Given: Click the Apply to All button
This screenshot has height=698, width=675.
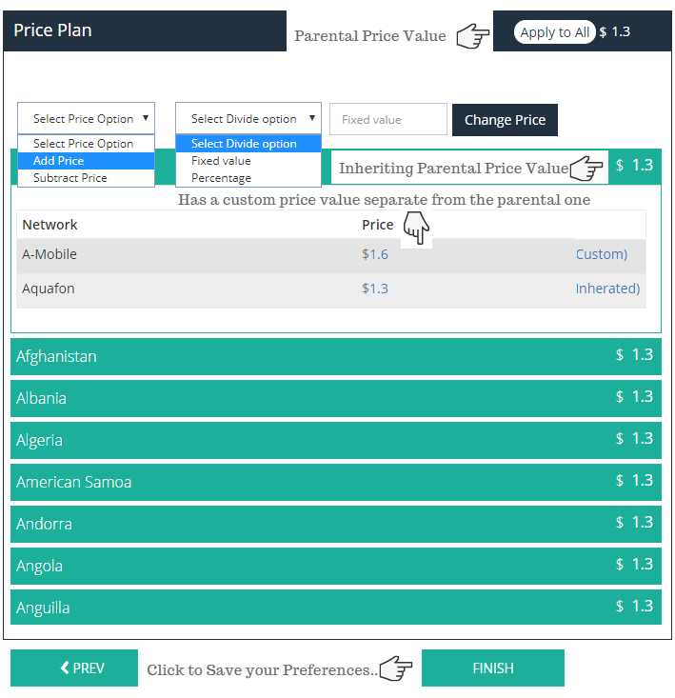Looking at the screenshot, I should click(x=555, y=32).
